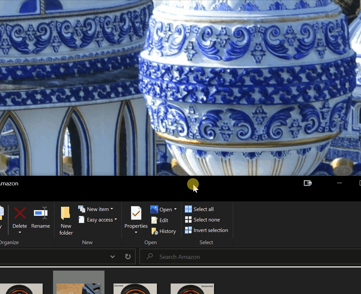This screenshot has width=361, height=294.
Task: Select the thumbnail labeled Incorrect
Action: [x=192, y=289]
